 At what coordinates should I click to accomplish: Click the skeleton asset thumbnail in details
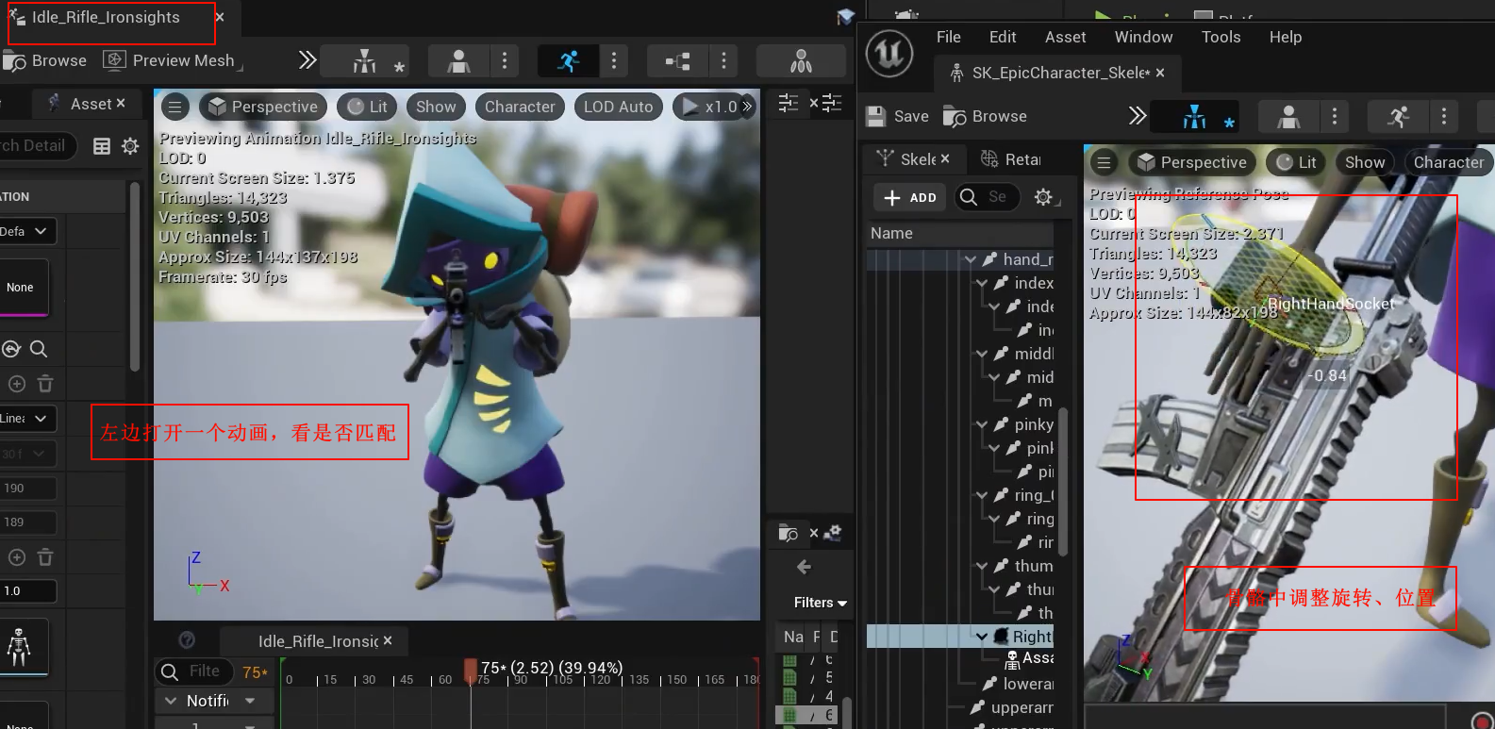click(23, 647)
